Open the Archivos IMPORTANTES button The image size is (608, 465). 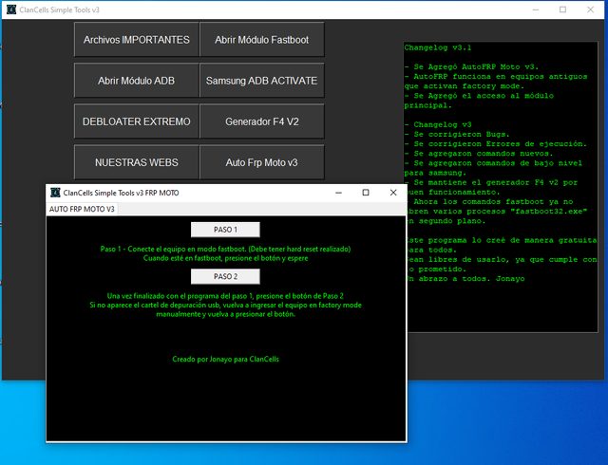coord(137,40)
